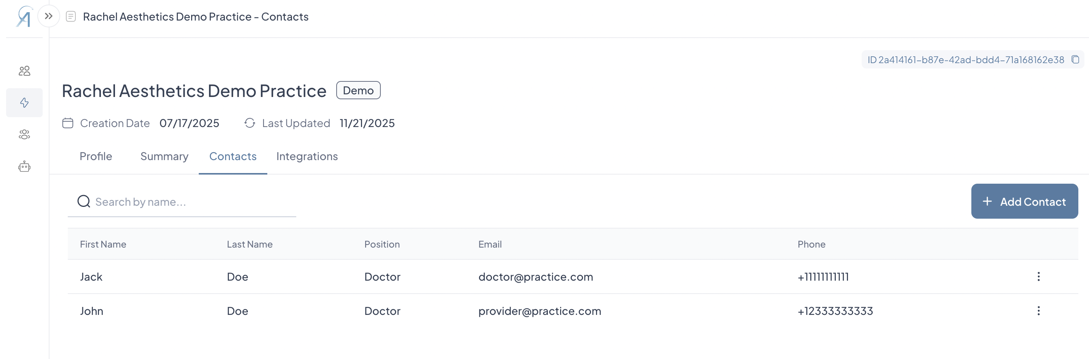Image resolution: width=1089 pixels, height=359 pixels.
Task: Focus the Search by name field
Action: pos(182,202)
